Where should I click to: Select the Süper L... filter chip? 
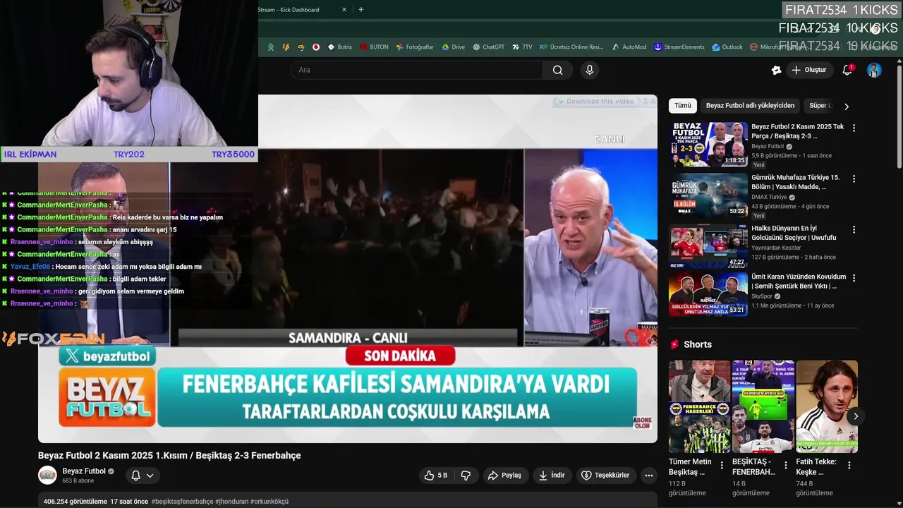tap(820, 106)
